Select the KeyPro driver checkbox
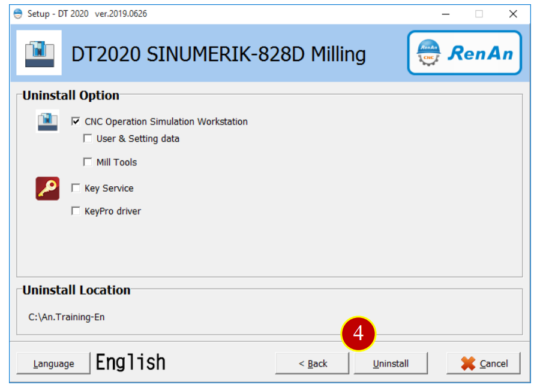540x388 pixels. (76, 211)
